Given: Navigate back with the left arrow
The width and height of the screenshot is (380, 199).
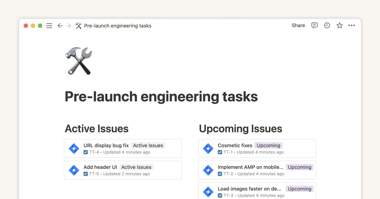Looking at the screenshot, I should 60,26.
